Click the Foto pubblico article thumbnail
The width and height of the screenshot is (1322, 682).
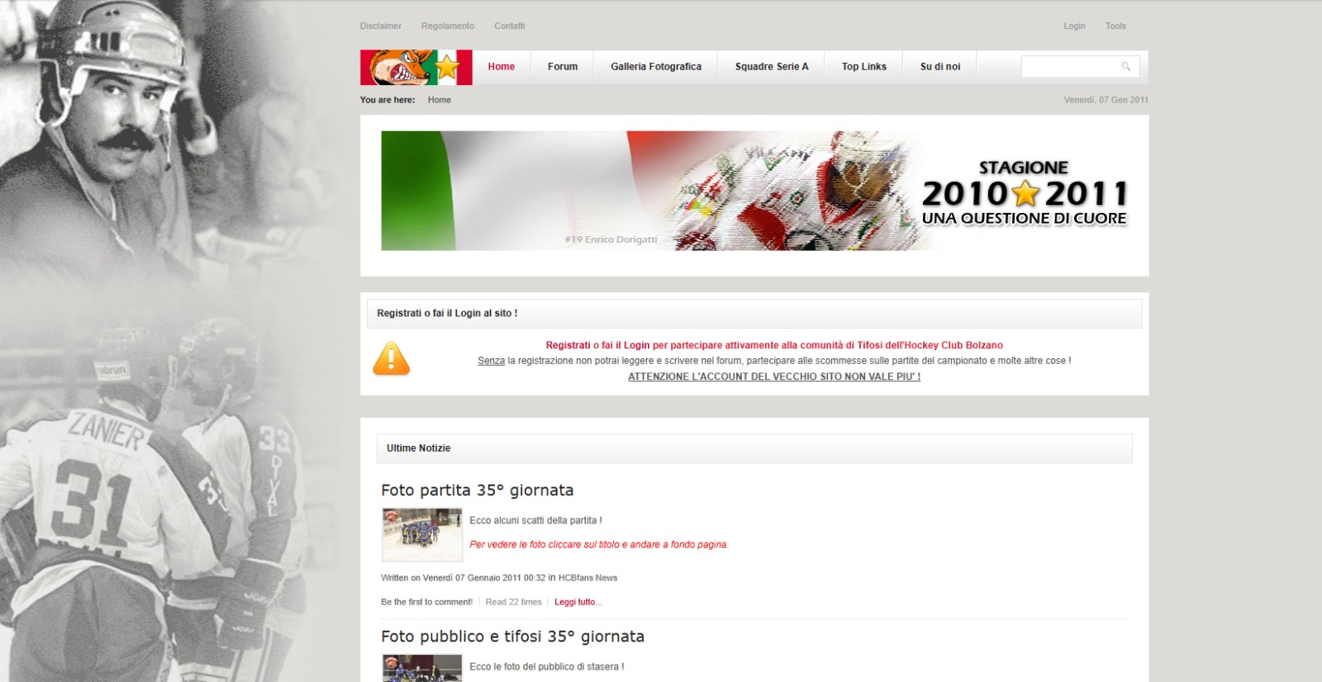pyautogui.click(x=422, y=668)
